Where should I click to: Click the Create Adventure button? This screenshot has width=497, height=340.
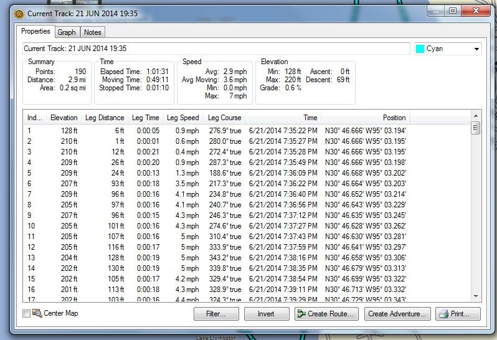point(397,314)
